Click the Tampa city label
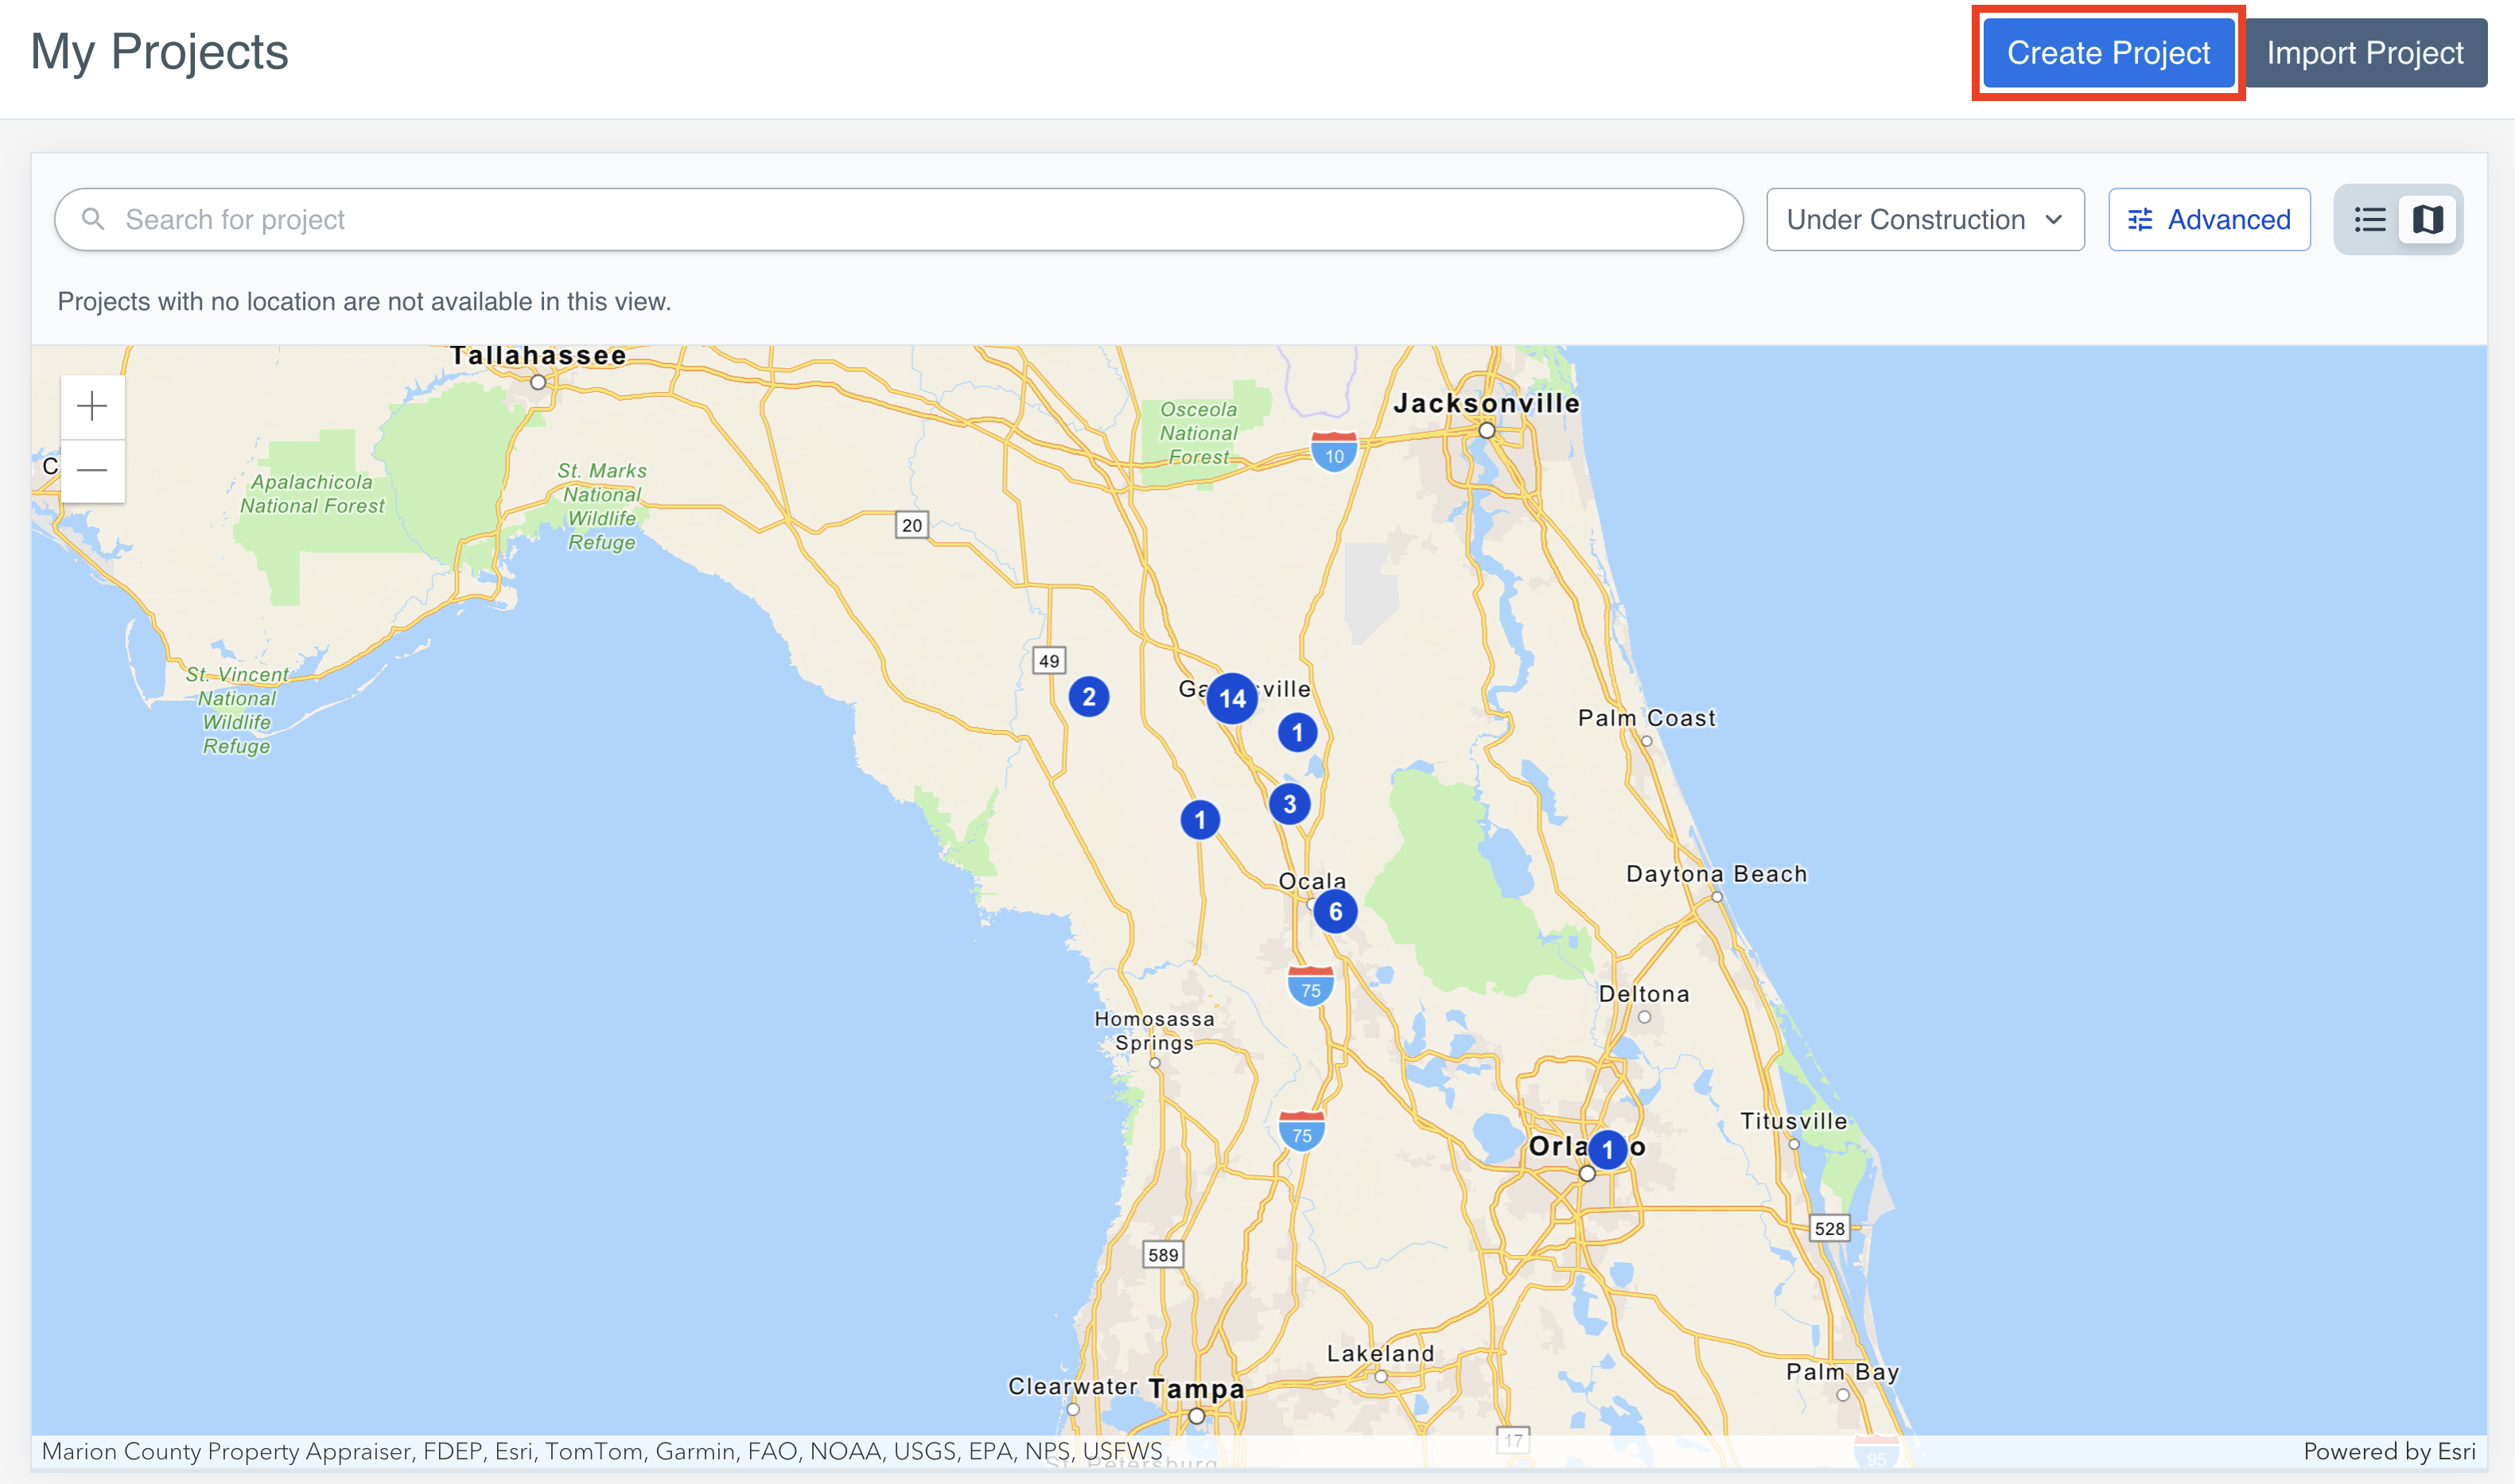2515x1484 pixels. [1196, 1388]
